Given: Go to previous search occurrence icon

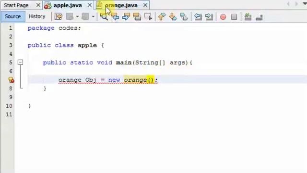Looking at the screenshot, I should tap(115, 17).
